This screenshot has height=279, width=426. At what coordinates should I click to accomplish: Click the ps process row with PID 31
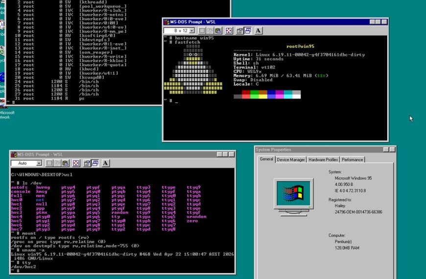[49, 98]
